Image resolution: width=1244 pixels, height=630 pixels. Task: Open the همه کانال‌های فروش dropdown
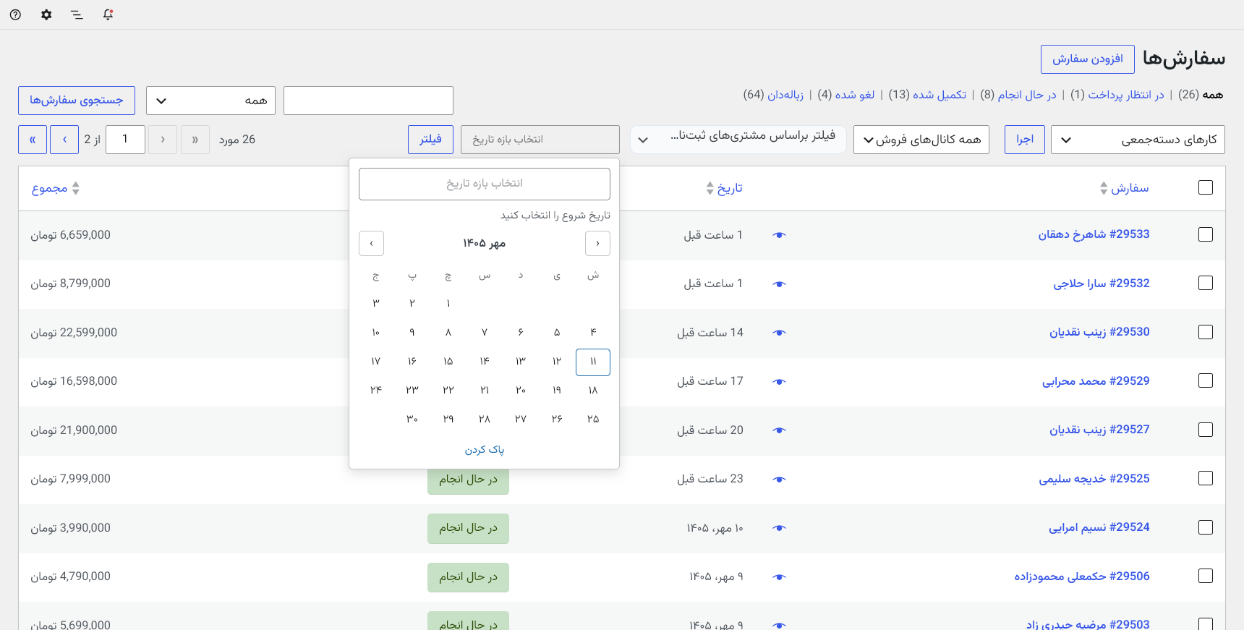tap(923, 140)
